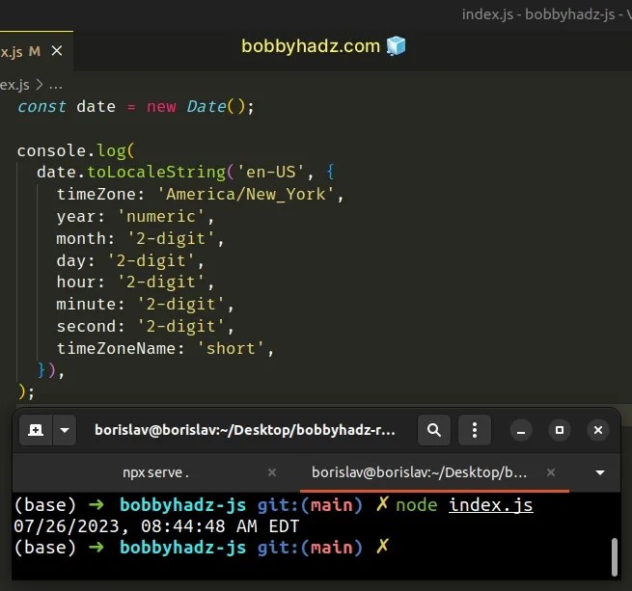Open the breadcrumb ellipsis symbol path
This screenshot has height=591, width=632.
click(56, 86)
